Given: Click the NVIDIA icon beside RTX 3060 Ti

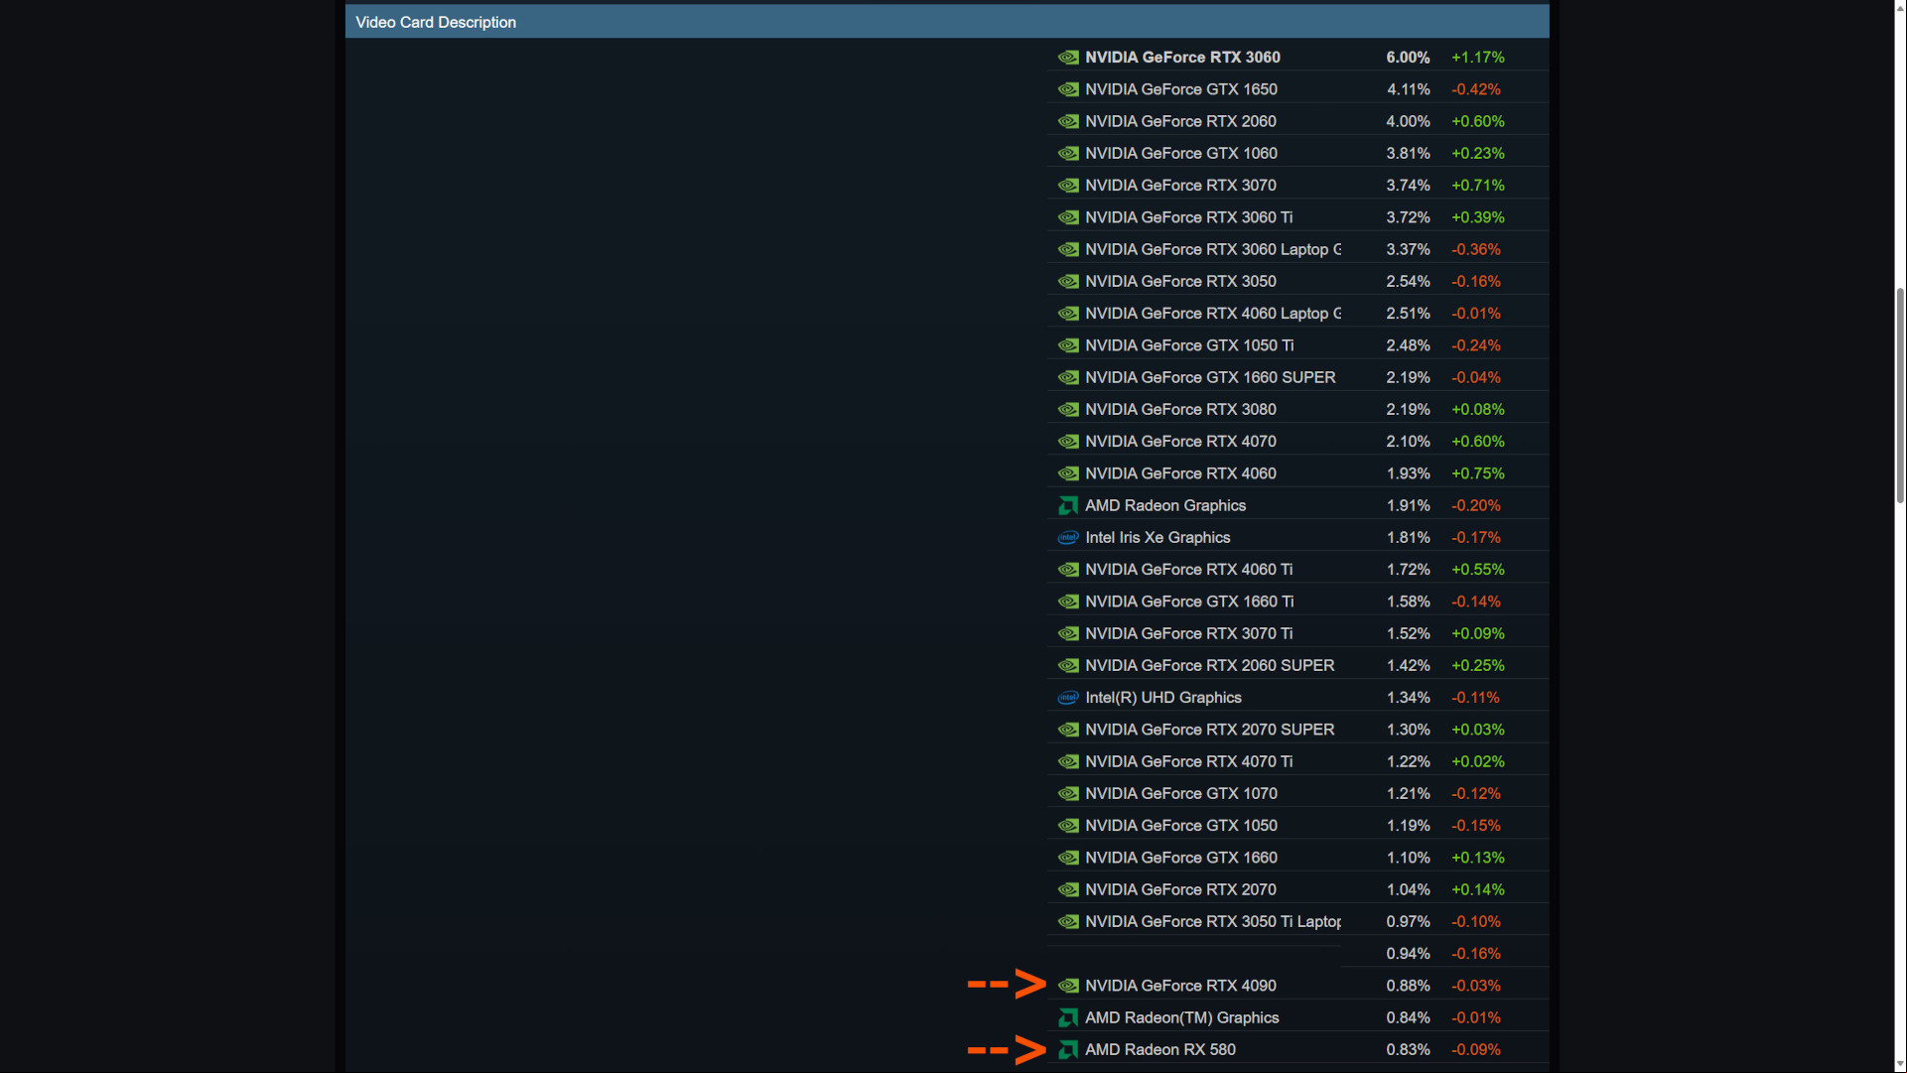Looking at the screenshot, I should point(1068,217).
